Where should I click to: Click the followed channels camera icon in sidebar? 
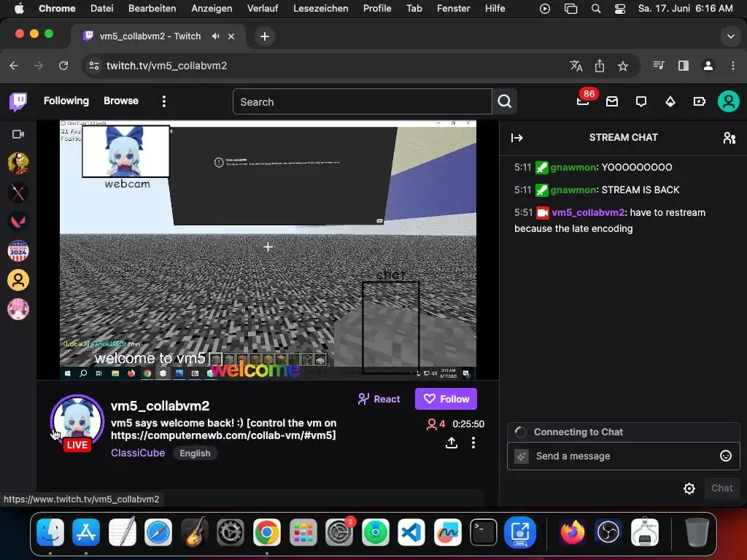tap(18, 134)
